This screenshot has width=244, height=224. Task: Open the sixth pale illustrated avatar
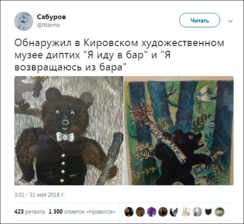[186, 212]
